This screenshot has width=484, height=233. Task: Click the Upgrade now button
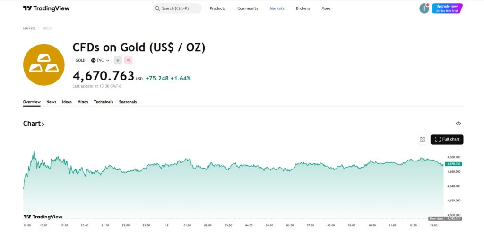tap(447, 8)
